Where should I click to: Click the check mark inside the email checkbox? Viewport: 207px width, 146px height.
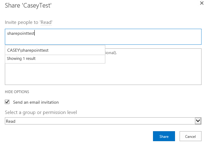click(x=7, y=102)
